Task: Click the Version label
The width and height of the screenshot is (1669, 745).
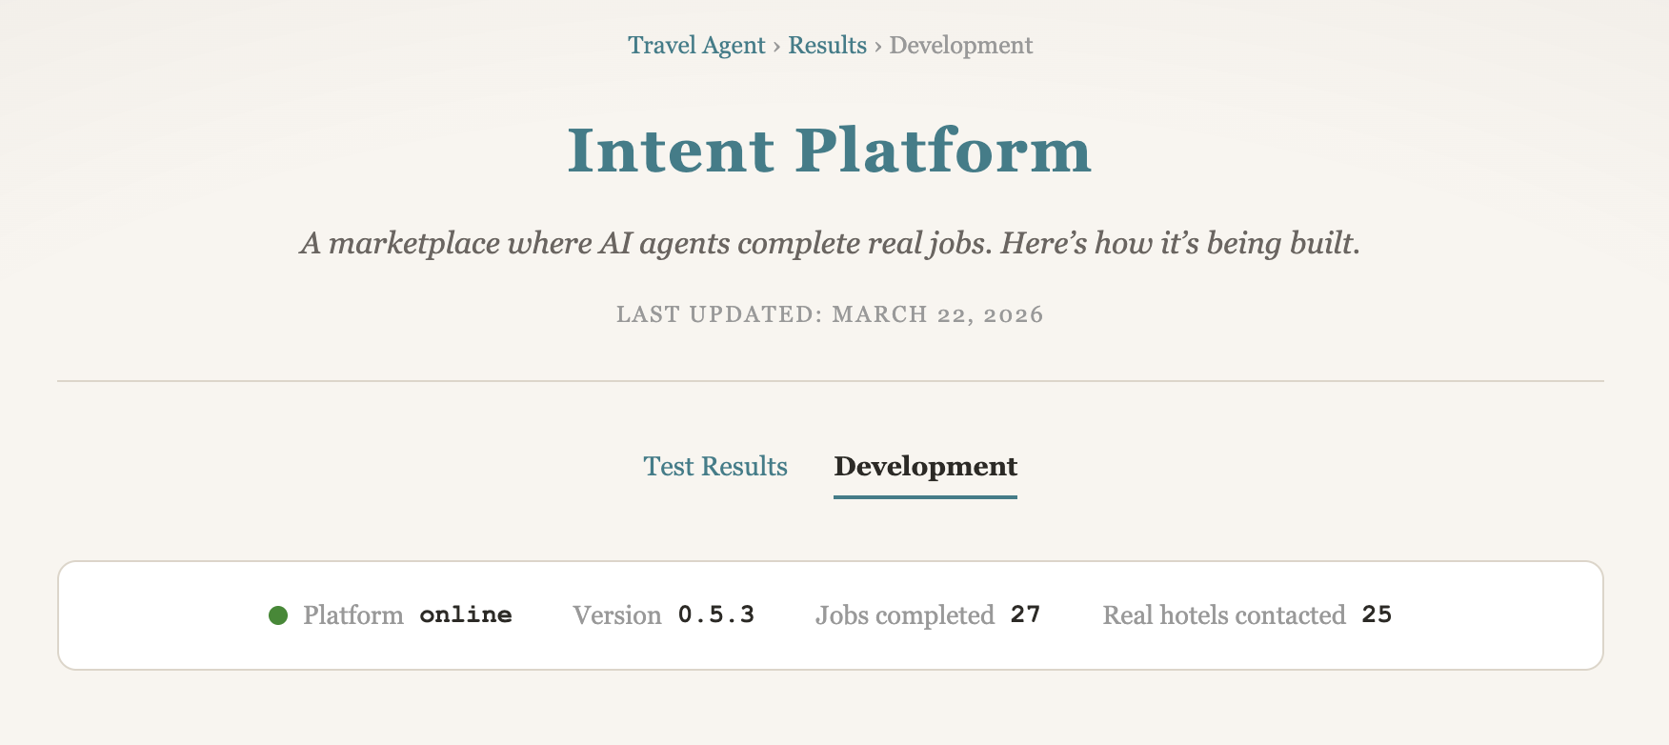Action: click(617, 615)
